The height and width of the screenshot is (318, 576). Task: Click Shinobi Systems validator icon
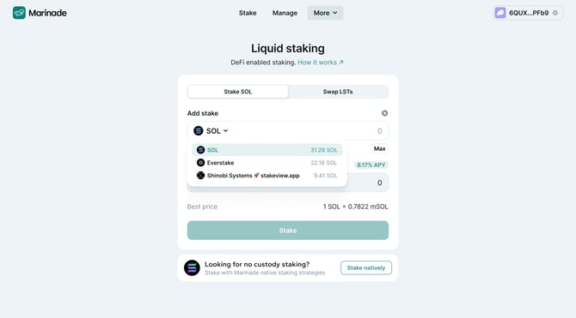tap(200, 176)
